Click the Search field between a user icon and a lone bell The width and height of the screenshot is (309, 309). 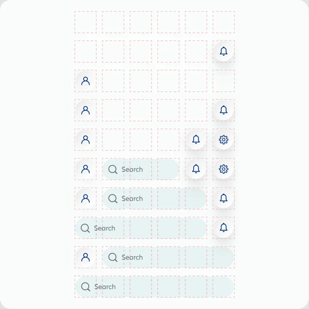(x=155, y=198)
